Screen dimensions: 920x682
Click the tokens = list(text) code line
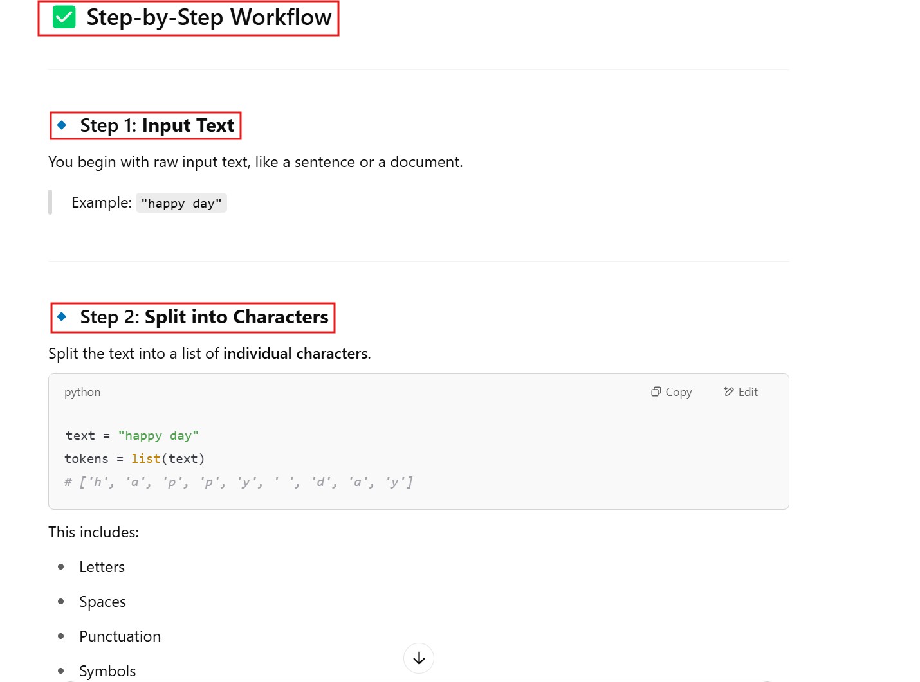(134, 459)
